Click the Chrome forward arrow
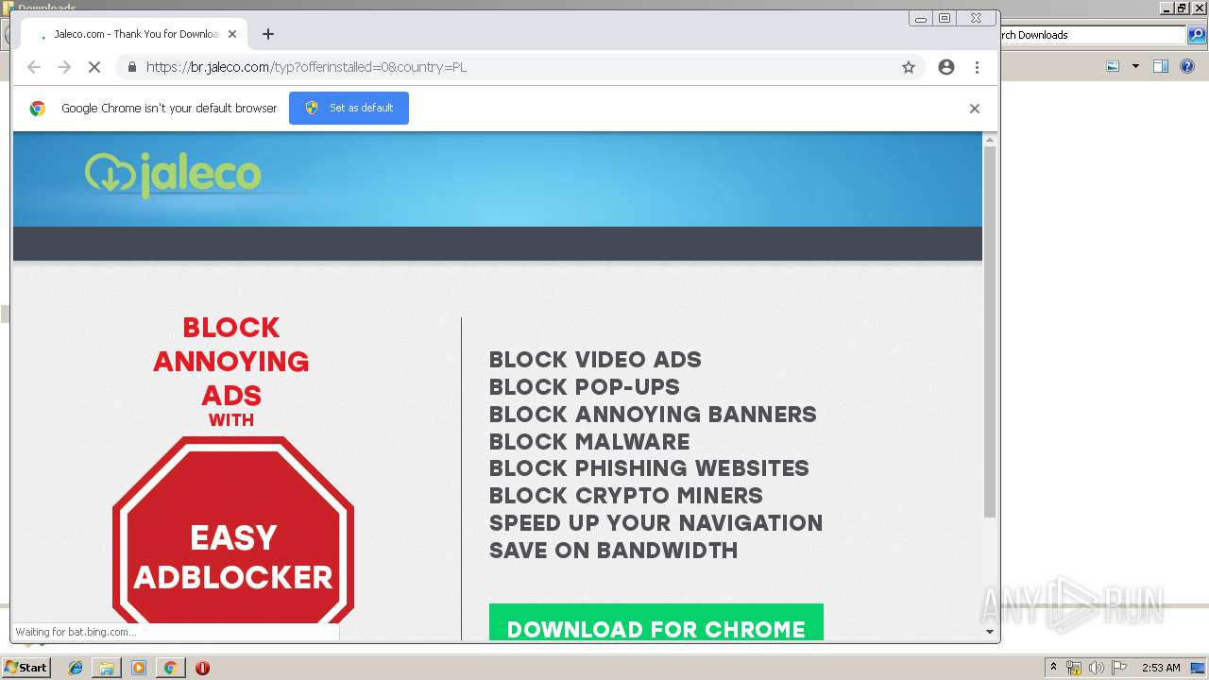 click(64, 67)
